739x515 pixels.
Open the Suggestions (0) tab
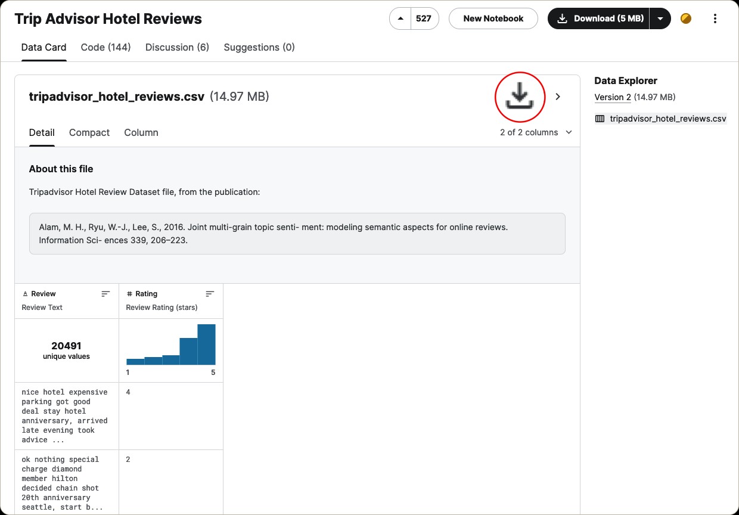[259, 47]
